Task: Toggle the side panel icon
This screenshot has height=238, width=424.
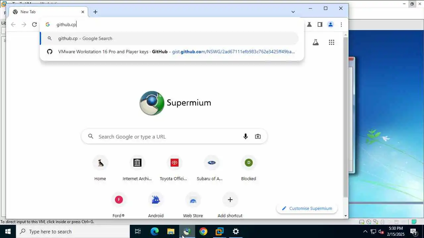Action: [320, 24]
